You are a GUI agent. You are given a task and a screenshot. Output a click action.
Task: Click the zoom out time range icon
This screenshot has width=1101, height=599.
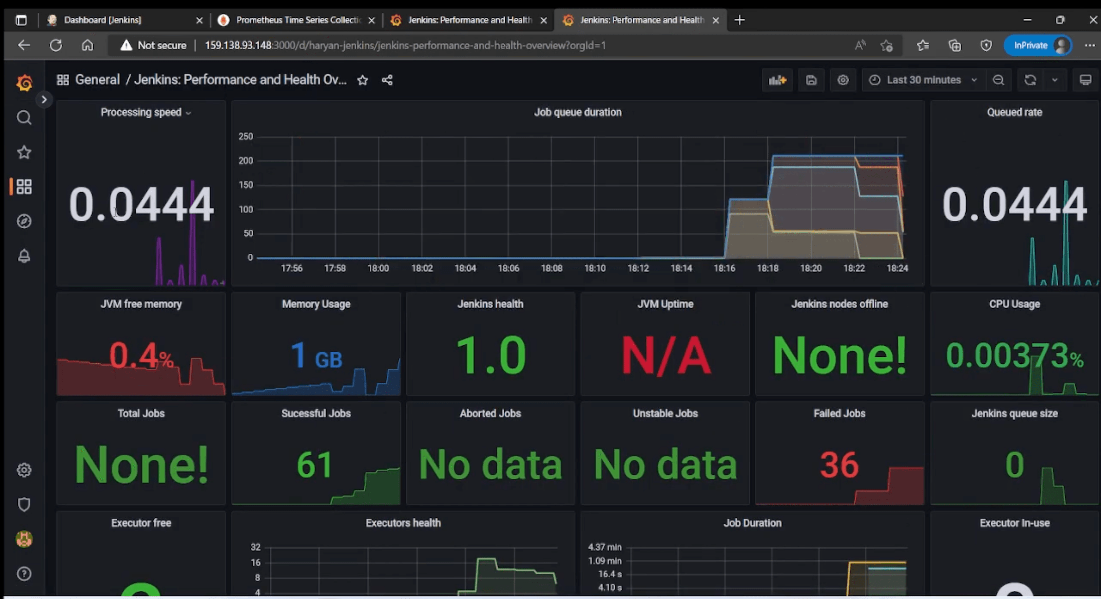(x=998, y=80)
